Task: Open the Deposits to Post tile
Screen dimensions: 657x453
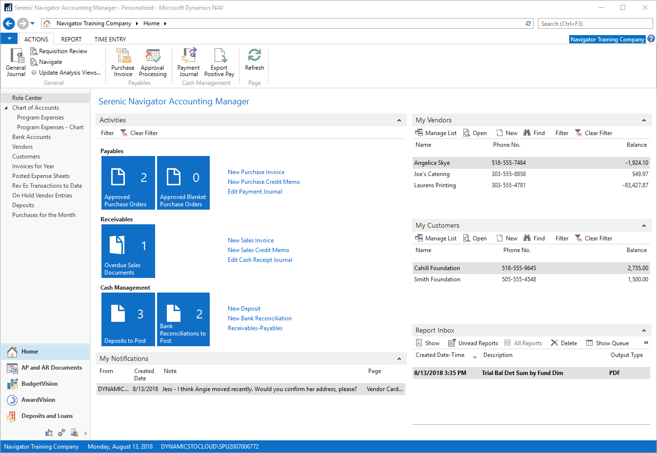Action: (x=128, y=319)
